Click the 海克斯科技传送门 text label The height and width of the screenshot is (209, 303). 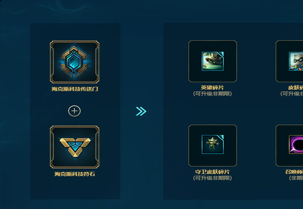[75, 89]
